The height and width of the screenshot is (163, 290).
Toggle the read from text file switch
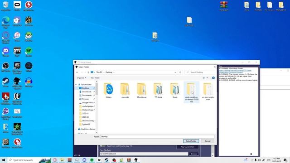(103, 146)
